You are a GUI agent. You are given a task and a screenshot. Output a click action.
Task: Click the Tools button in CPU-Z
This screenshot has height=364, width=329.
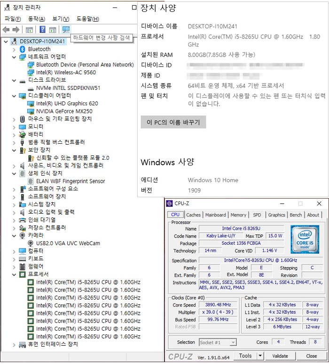click(245, 356)
